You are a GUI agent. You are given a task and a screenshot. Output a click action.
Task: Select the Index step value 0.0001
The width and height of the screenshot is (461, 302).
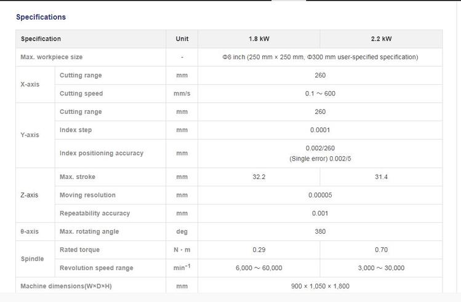tap(320, 130)
